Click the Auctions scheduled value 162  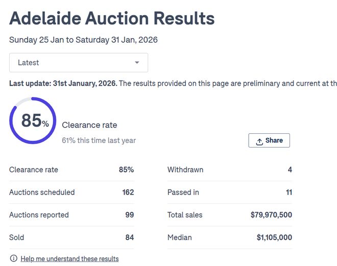coord(128,192)
